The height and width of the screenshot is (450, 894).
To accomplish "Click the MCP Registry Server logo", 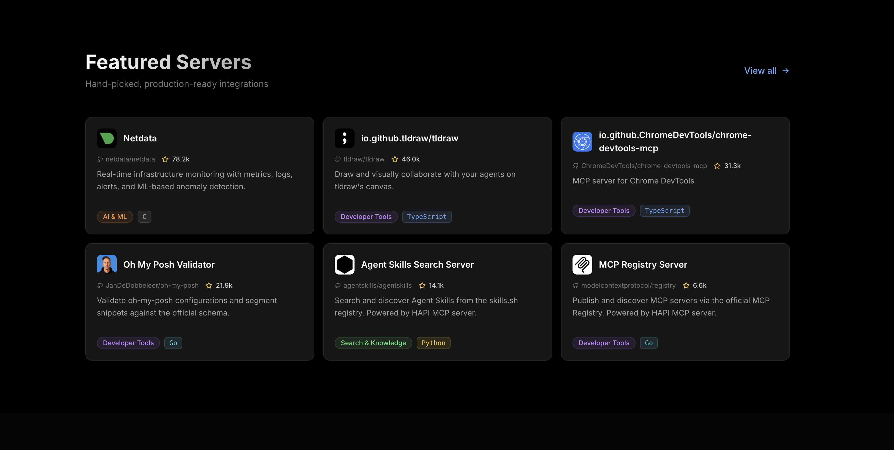I will pos(582,265).
